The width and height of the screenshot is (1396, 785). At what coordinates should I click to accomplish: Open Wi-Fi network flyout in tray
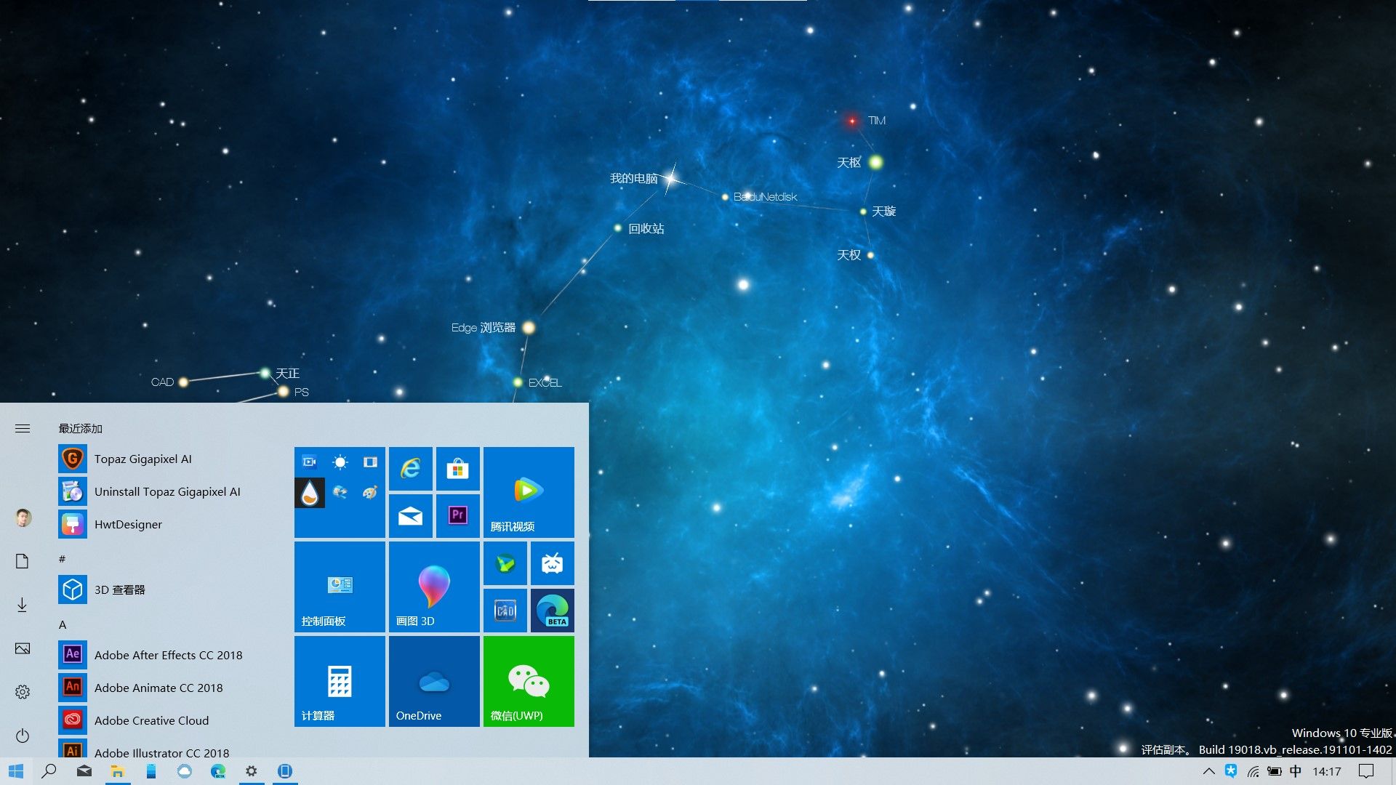[1253, 771]
